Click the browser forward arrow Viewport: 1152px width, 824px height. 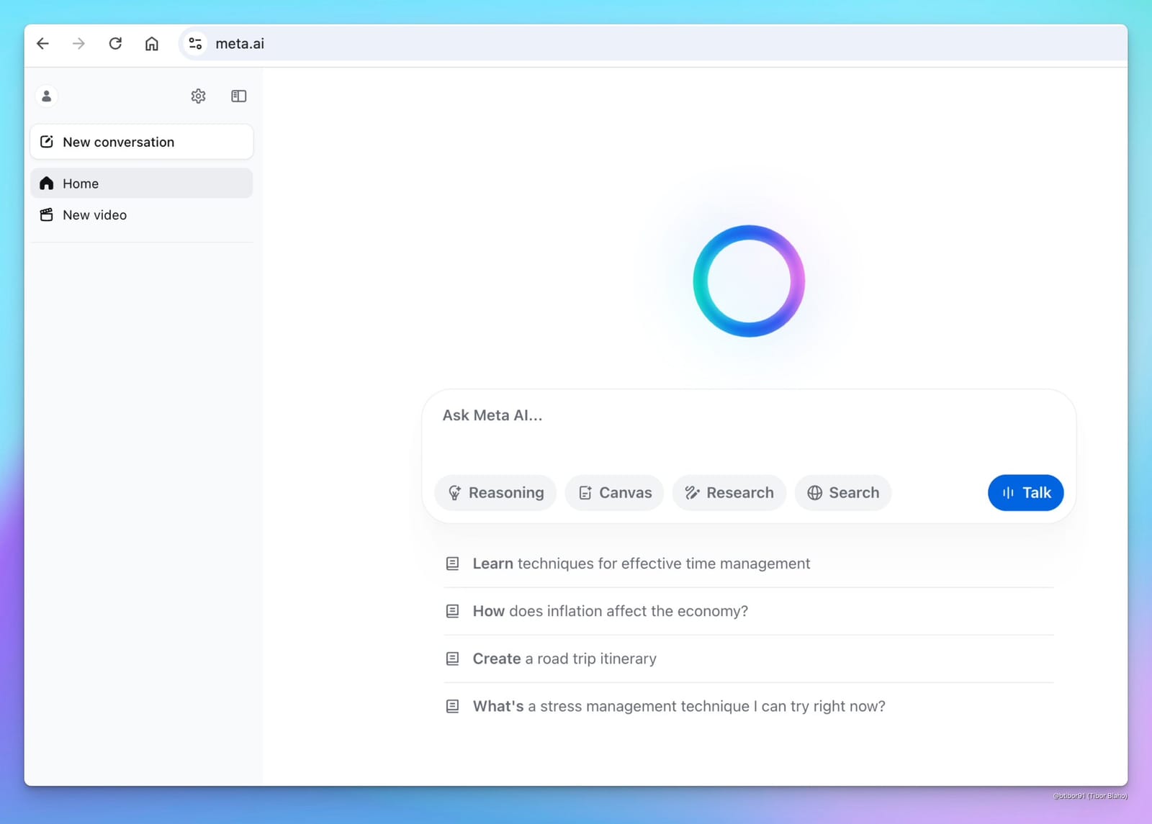point(78,44)
